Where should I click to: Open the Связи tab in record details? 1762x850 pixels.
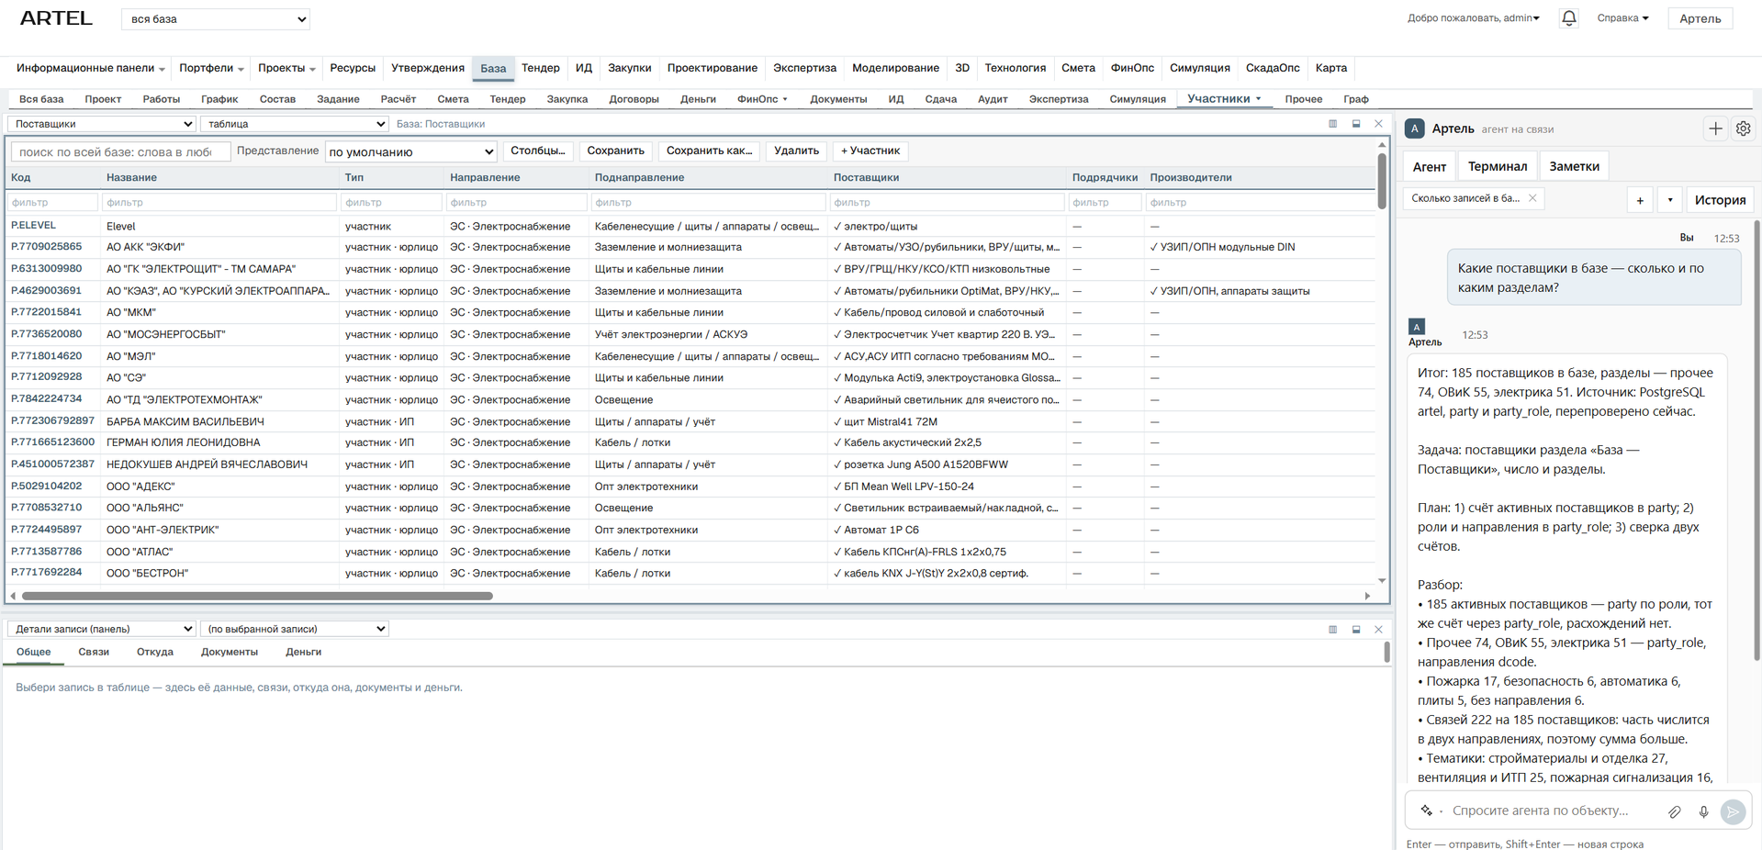point(94,652)
